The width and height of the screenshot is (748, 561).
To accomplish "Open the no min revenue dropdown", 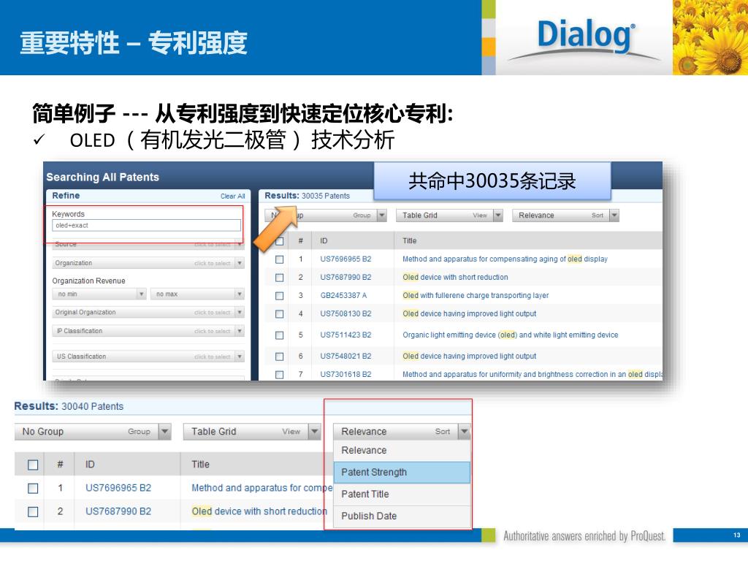I will pyautogui.click(x=99, y=294).
